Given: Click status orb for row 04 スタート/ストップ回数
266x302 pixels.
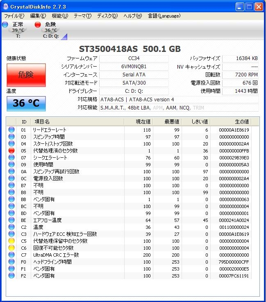Looking at the screenshot, I should pos(11,143).
